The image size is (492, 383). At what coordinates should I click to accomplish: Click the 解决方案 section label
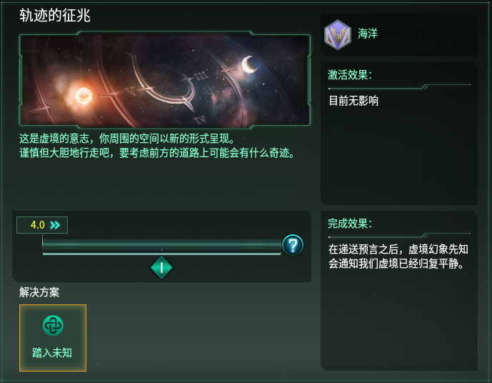coord(39,292)
